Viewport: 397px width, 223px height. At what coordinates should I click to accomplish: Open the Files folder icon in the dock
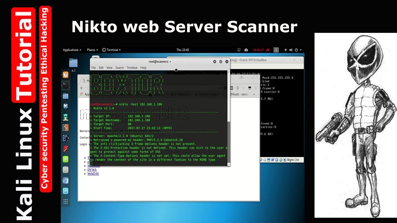tap(65, 96)
